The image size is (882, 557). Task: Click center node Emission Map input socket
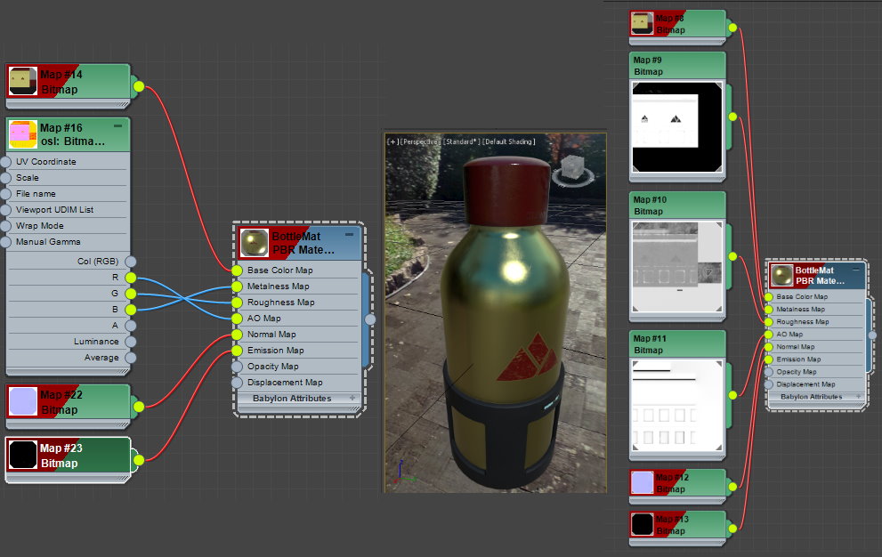pos(238,351)
